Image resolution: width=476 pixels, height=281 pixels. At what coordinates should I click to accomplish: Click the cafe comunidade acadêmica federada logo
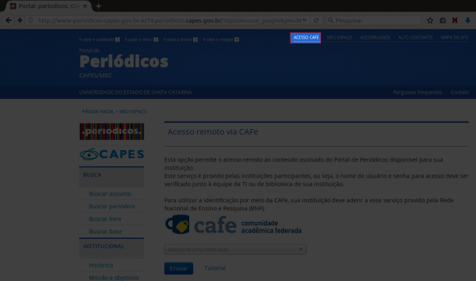[x=233, y=224]
